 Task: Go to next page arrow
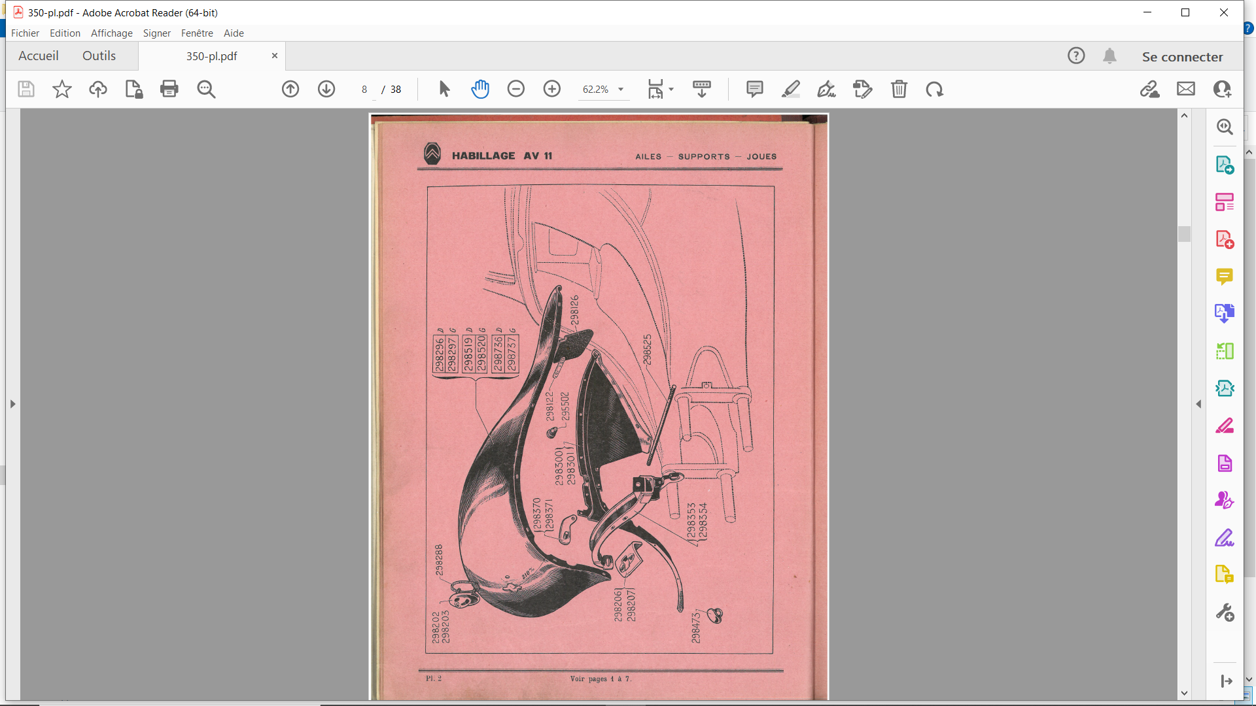pos(326,89)
